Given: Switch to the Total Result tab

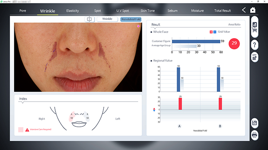Looking at the screenshot, I should tap(222, 11).
